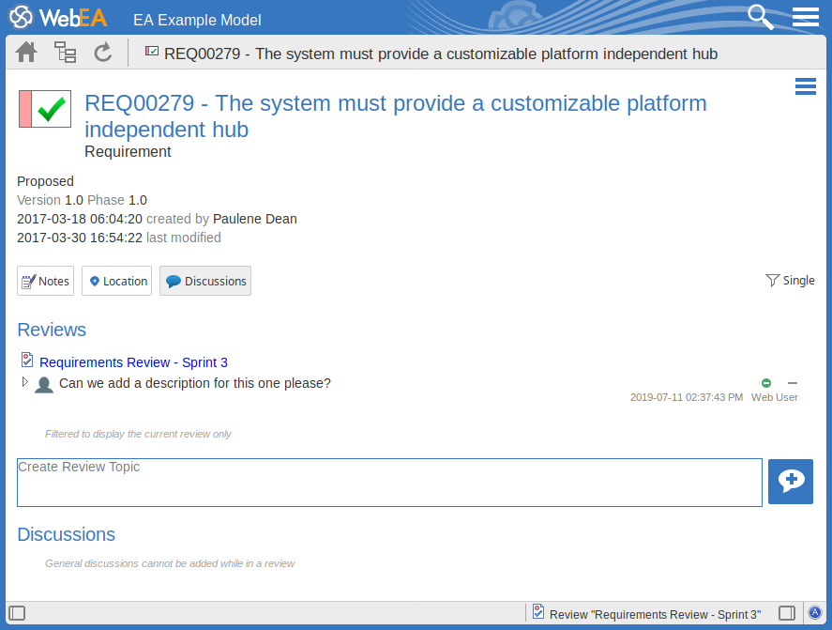Open the element's blue properties menu

tap(805, 87)
